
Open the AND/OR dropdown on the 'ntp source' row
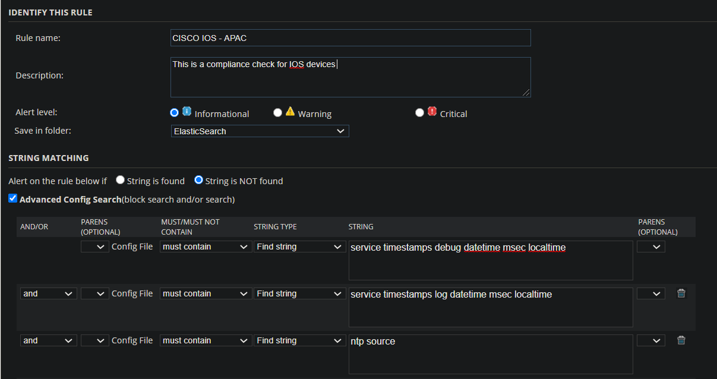click(x=48, y=341)
